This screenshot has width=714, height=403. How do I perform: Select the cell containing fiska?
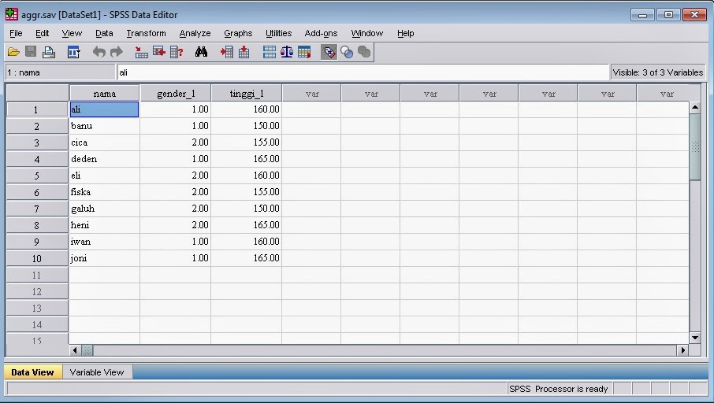pos(104,192)
